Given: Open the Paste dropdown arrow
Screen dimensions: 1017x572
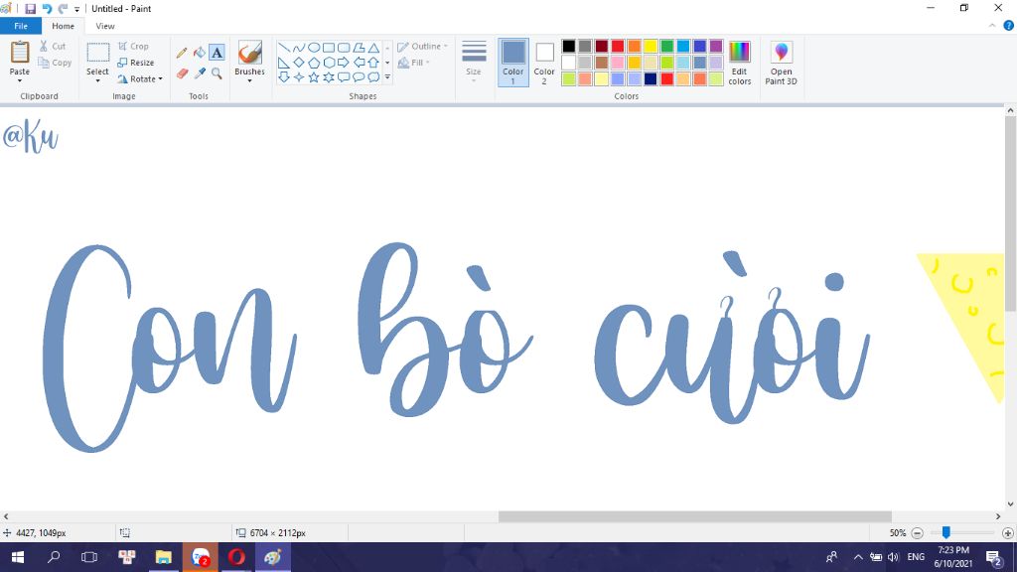Looking at the screenshot, I should [x=20, y=81].
